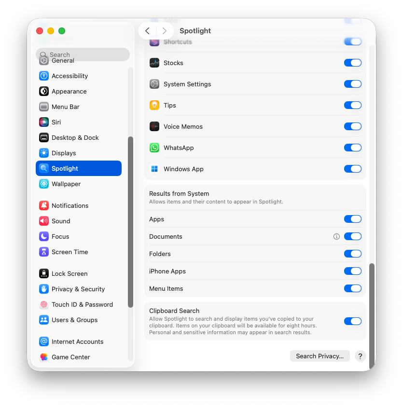Click the Tips lightbulb icon
Screen dimensions: 403x407
click(154, 105)
